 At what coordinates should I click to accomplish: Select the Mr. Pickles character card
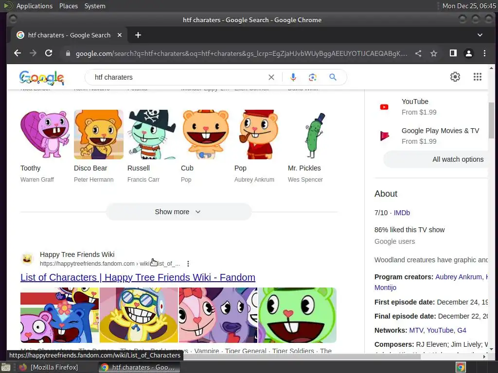[x=312, y=146]
